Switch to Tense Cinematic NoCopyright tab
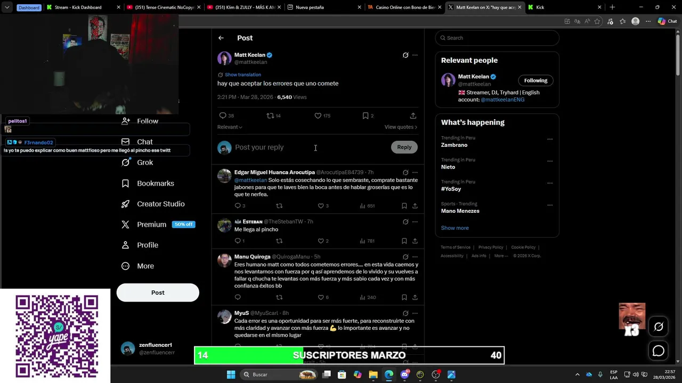682x383 pixels. point(164,7)
